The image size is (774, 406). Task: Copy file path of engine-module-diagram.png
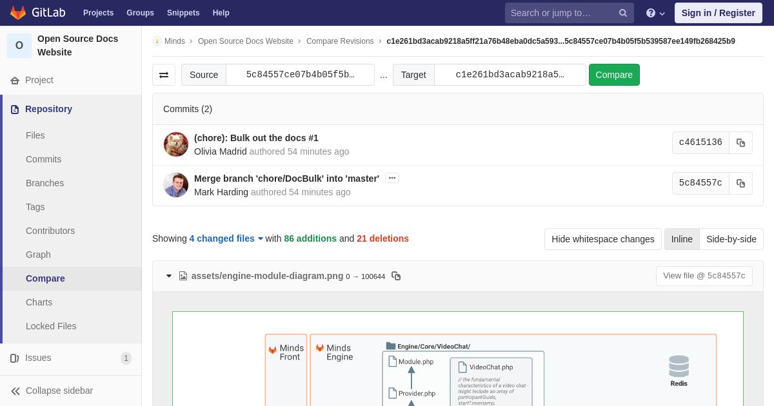point(396,276)
